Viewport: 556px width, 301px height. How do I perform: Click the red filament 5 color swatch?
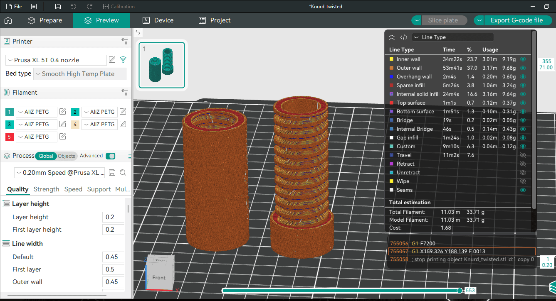10,137
